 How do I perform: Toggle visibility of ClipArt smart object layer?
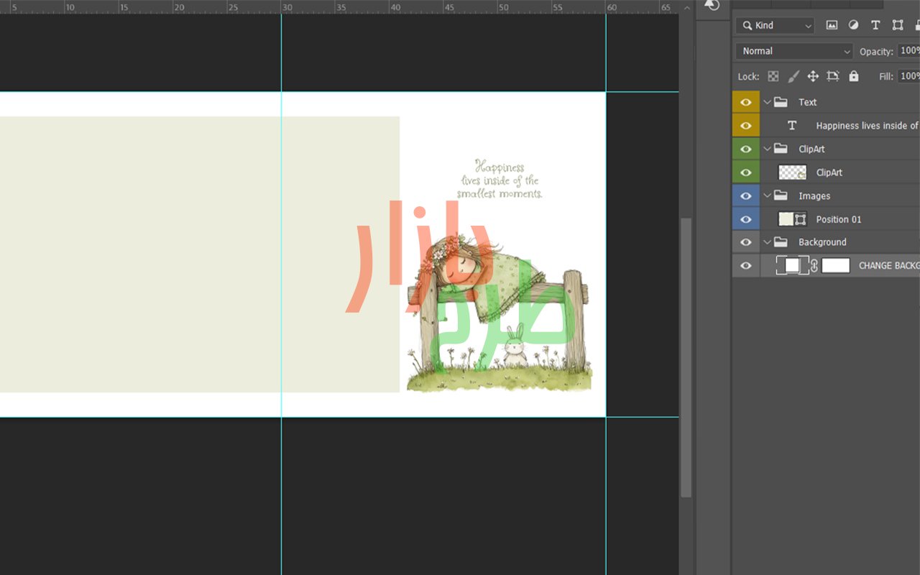click(746, 172)
